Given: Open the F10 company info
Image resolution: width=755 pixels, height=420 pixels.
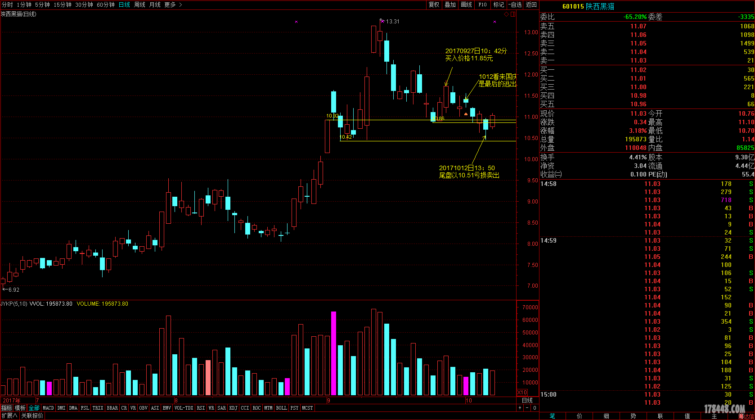Looking at the screenshot, I should 482,5.
